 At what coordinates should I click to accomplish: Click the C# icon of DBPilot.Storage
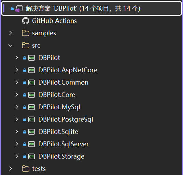[x=31, y=157]
